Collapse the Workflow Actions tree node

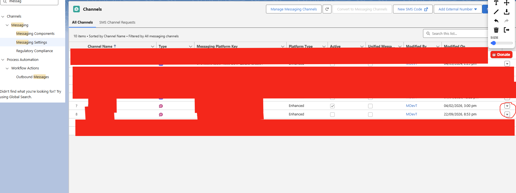tap(7, 68)
